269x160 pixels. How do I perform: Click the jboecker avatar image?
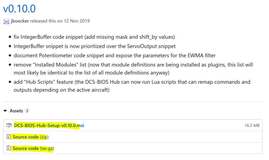6,21
